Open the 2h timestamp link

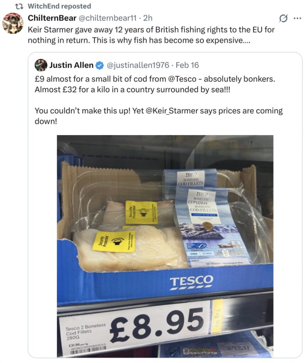(148, 18)
